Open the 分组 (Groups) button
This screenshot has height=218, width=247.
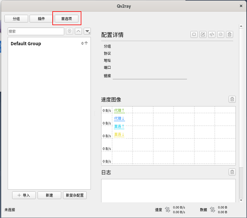(16, 19)
